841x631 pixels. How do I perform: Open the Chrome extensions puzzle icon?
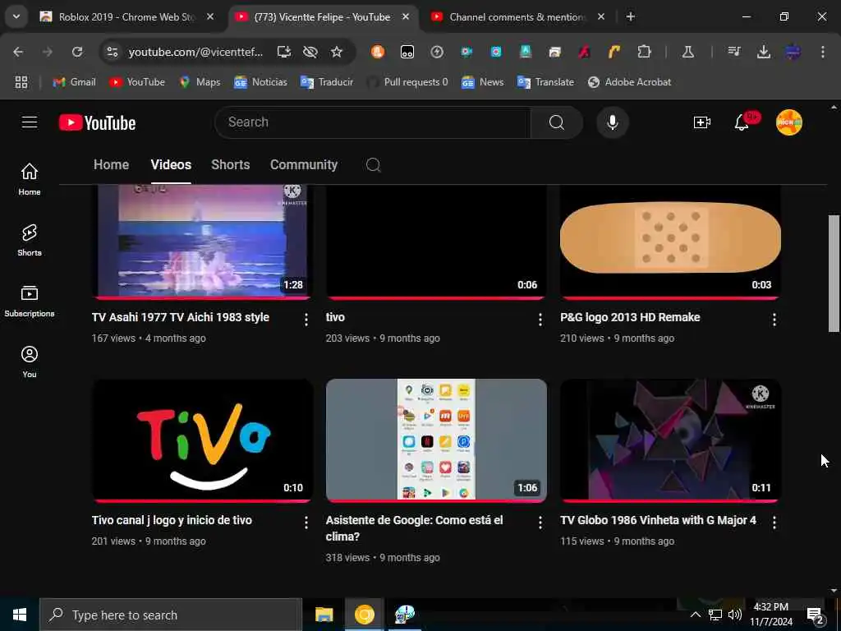tap(644, 52)
